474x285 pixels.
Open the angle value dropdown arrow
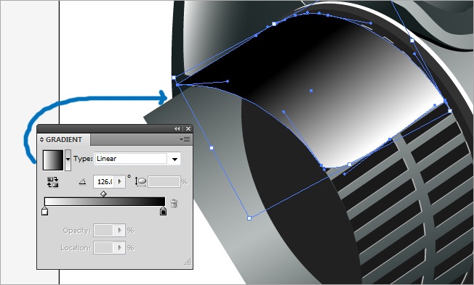tap(120, 181)
